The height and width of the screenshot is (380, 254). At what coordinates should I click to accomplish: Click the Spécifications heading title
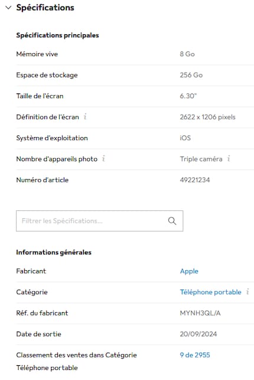[x=45, y=8]
